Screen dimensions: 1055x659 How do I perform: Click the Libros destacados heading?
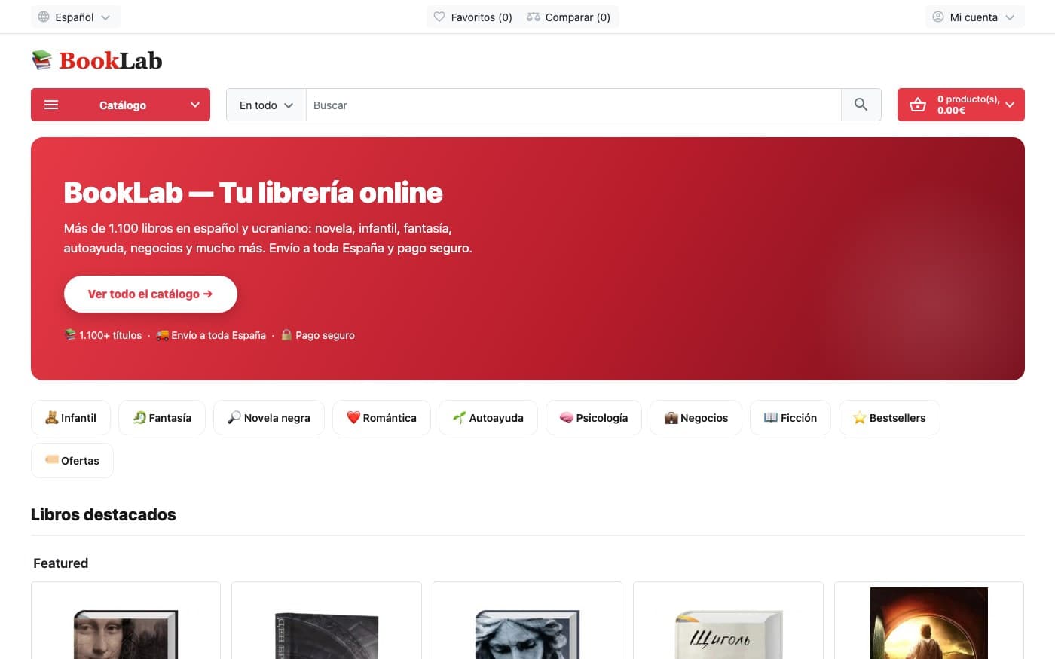point(103,514)
